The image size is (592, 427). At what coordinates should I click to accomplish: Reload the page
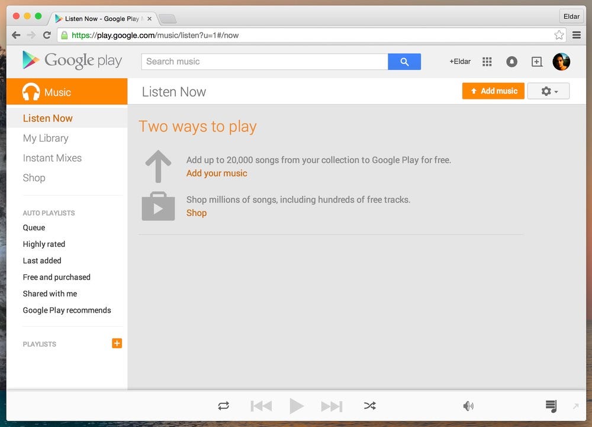tap(47, 35)
